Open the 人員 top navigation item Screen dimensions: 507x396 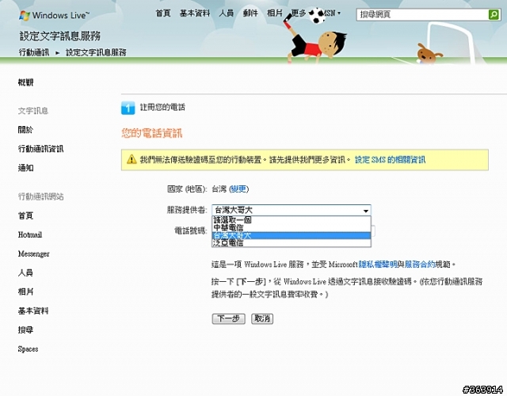[x=226, y=13]
